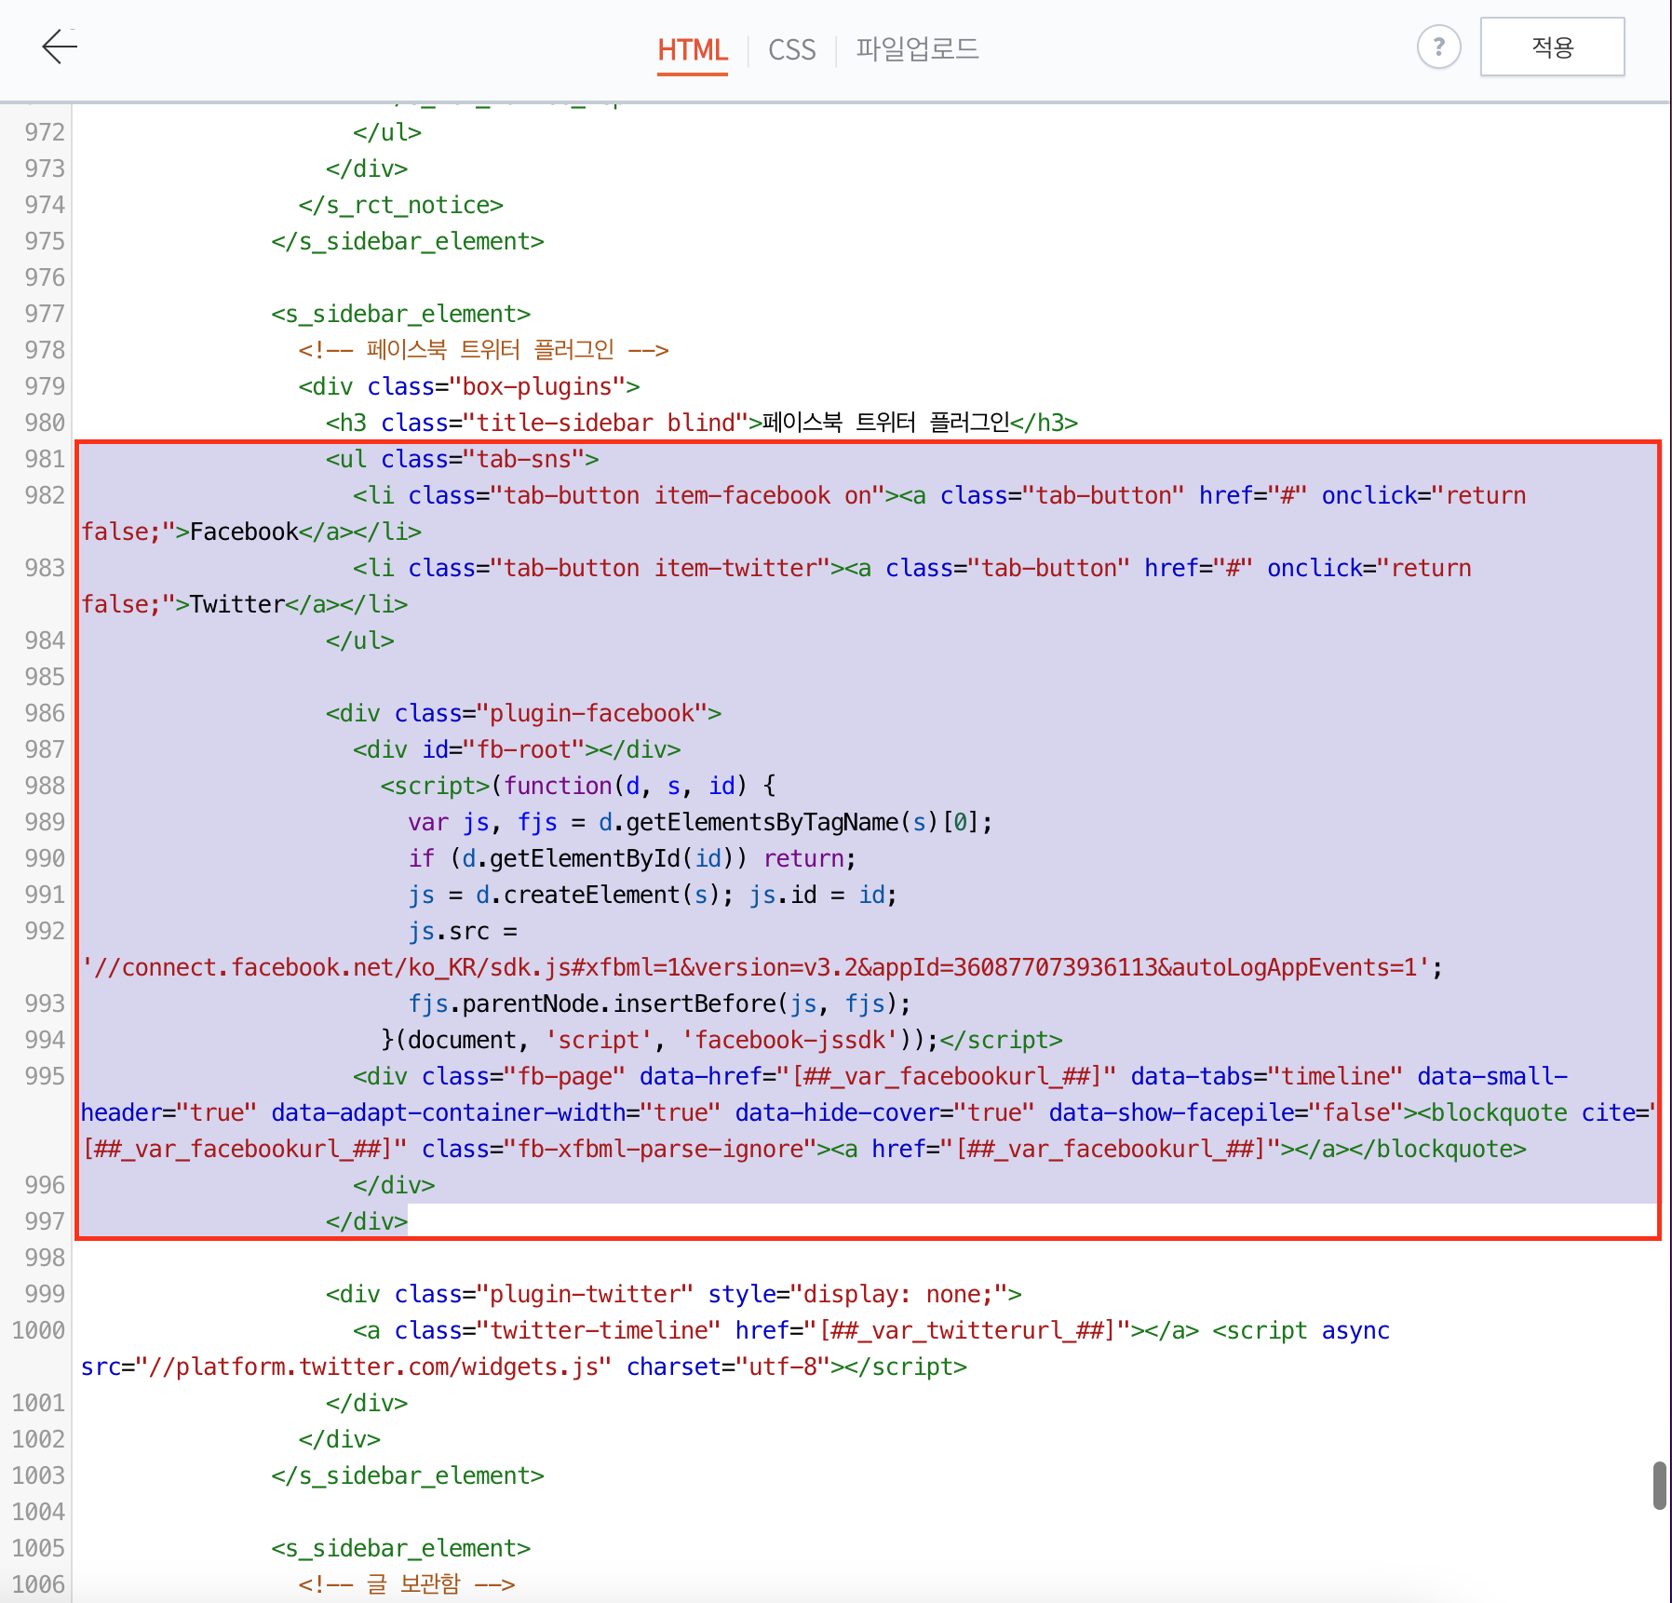
Task: Click the connect.facebook.net sdk.js URL string
Action: [755, 967]
